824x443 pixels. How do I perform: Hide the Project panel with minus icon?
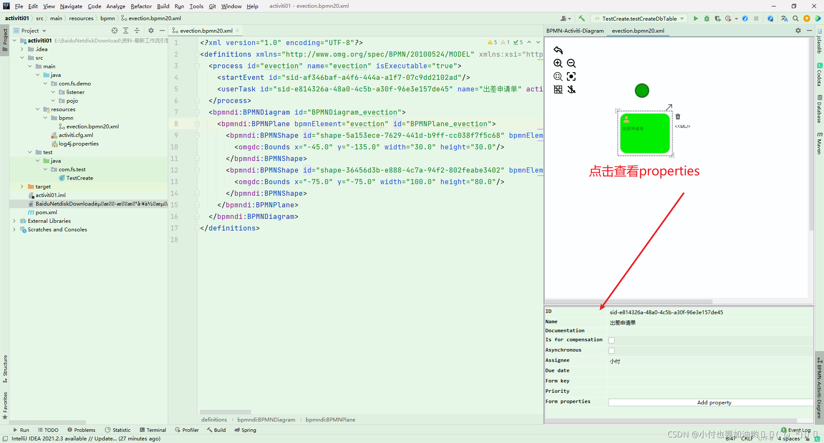(x=162, y=30)
